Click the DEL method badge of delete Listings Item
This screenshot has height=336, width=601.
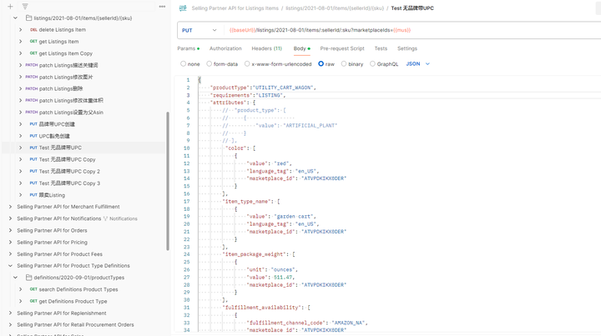coord(33,30)
